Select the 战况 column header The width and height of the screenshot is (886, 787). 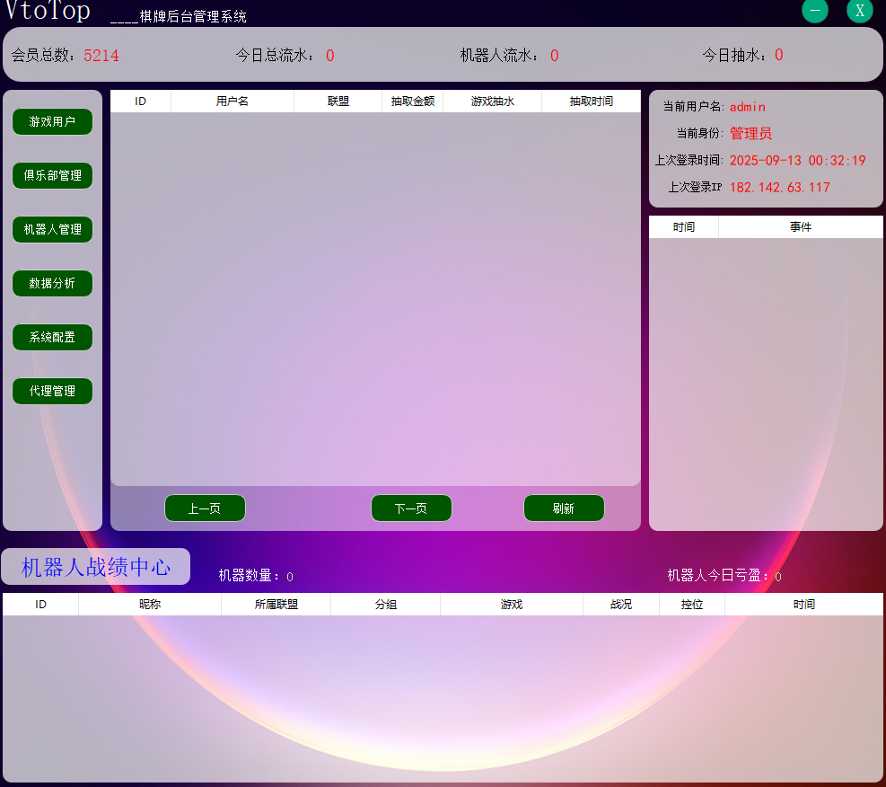coord(620,605)
